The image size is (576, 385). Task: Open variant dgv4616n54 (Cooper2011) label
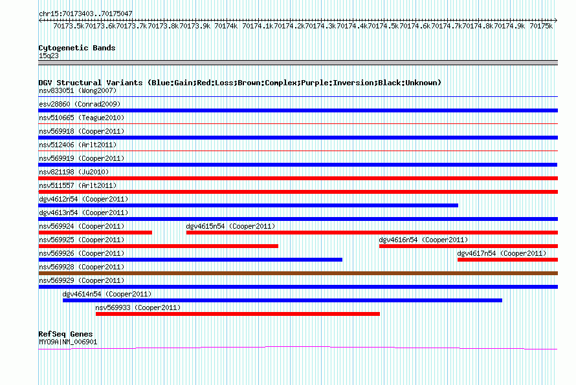423,240
